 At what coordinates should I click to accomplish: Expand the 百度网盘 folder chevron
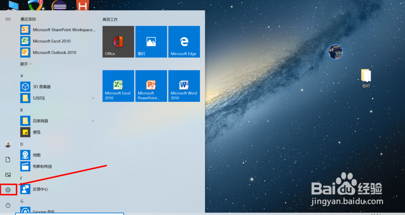point(93,121)
